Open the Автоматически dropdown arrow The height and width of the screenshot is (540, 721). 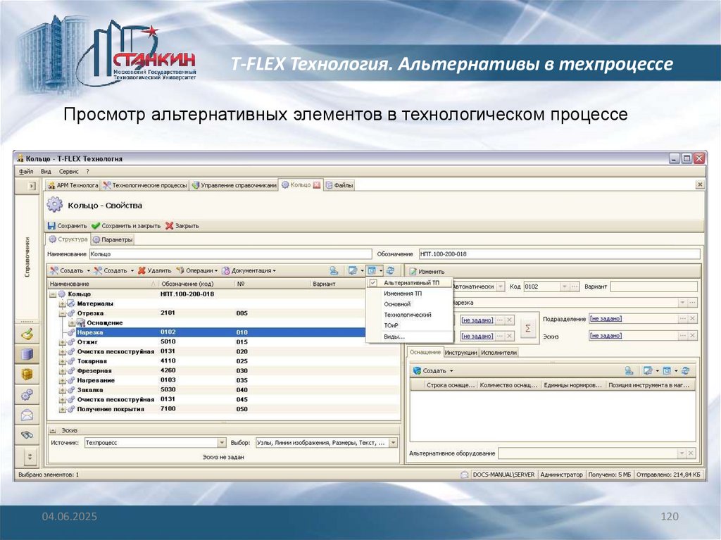tap(501, 287)
